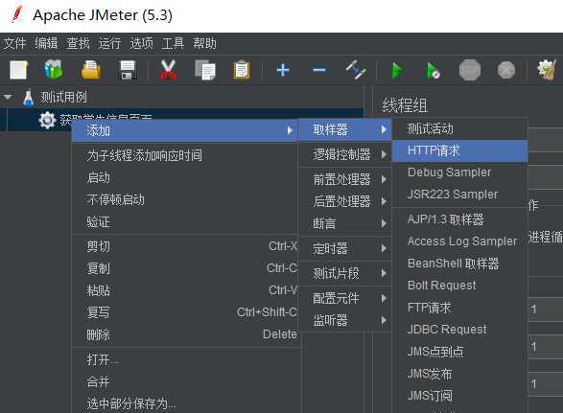Click the Paste clipboard icon
Image resolution: width=563 pixels, height=413 pixels.
[x=242, y=70]
